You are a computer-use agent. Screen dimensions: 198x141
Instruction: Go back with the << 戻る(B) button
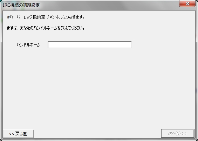(19, 134)
